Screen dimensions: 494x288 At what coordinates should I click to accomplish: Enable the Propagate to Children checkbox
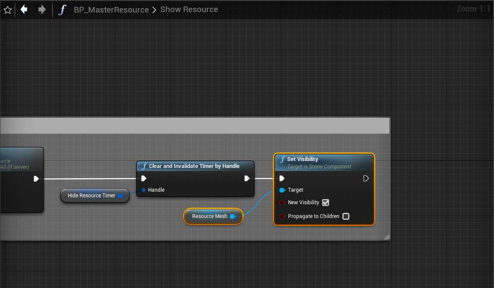(x=346, y=216)
